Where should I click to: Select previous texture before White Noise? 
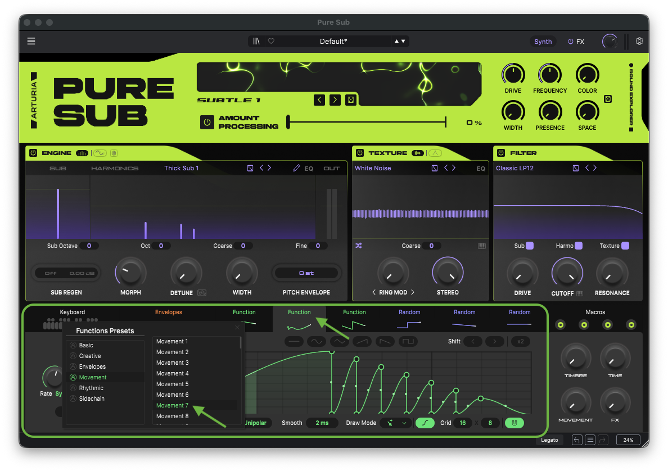446,168
